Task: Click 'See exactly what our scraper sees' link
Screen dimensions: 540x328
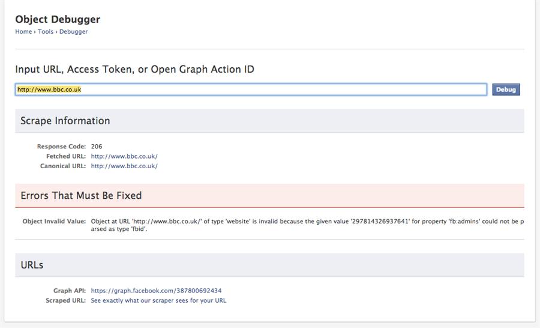Action: pyautogui.click(x=158, y=300)
